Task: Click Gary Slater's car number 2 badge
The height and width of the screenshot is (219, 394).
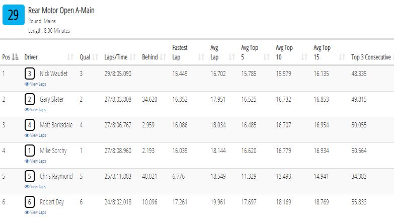Action: coord(30,99)
